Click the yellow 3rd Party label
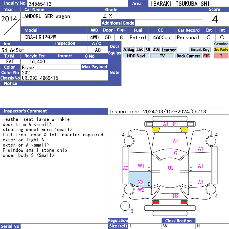This screenshot has width=229, height=229. pos(221,50)
